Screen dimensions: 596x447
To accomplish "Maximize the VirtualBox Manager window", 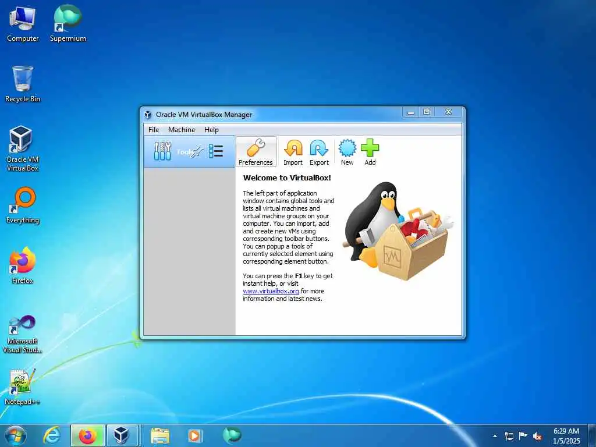I will click(x=427, y=112).
